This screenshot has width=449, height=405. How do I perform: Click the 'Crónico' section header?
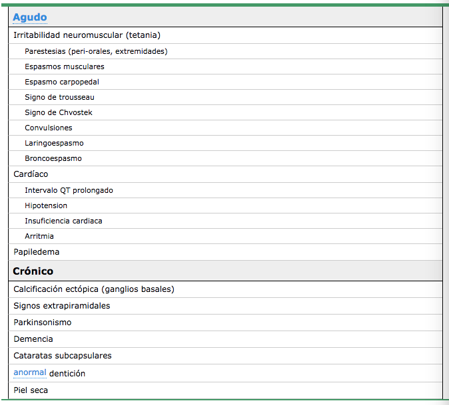click(x=33, y=271)
